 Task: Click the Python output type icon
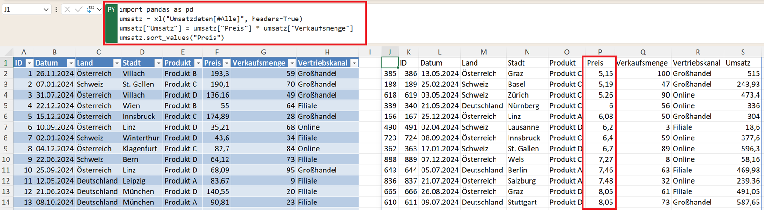click(x=90, y=9)
